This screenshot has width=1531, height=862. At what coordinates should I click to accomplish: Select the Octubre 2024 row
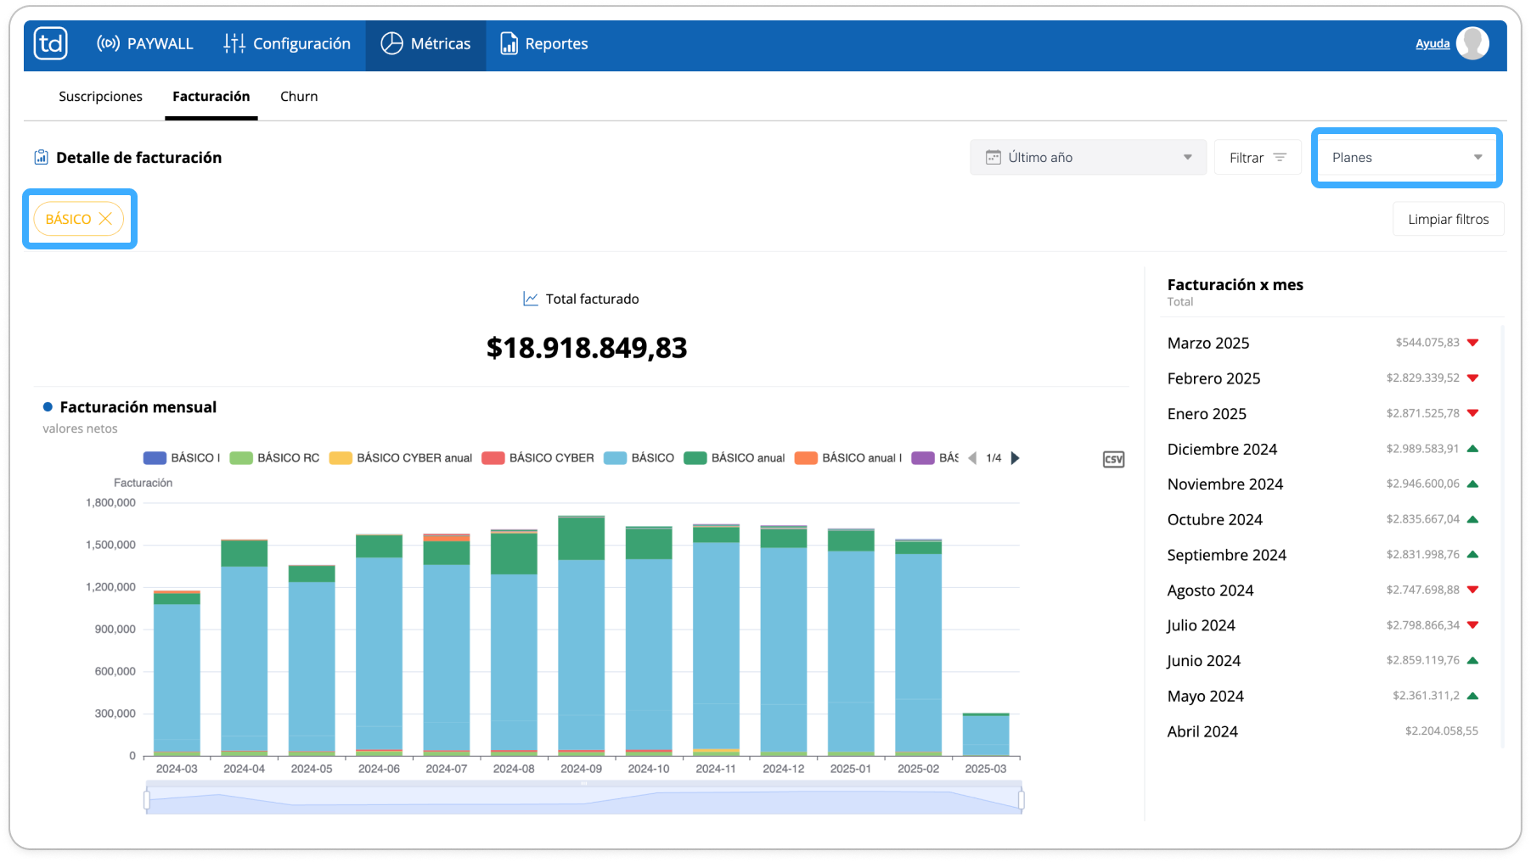pos(1323,519)
